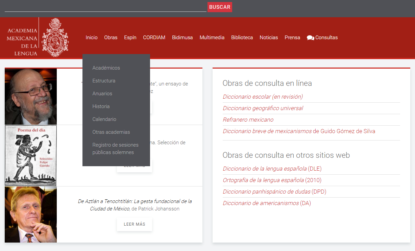Choose Estructura in the dropdown list
415x251 pixels.
(104, 81)
